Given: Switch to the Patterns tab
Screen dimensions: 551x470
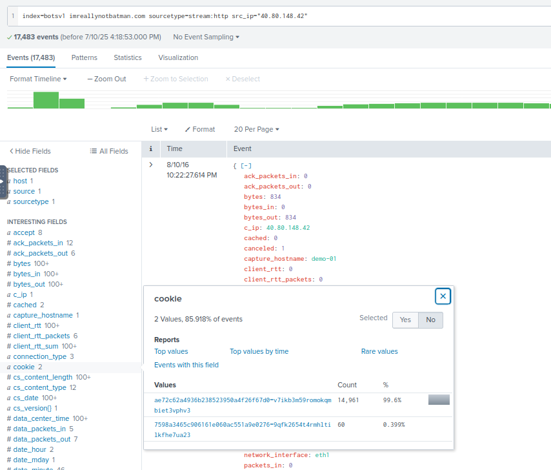Looking at the screenshot, I should point(85,57).
